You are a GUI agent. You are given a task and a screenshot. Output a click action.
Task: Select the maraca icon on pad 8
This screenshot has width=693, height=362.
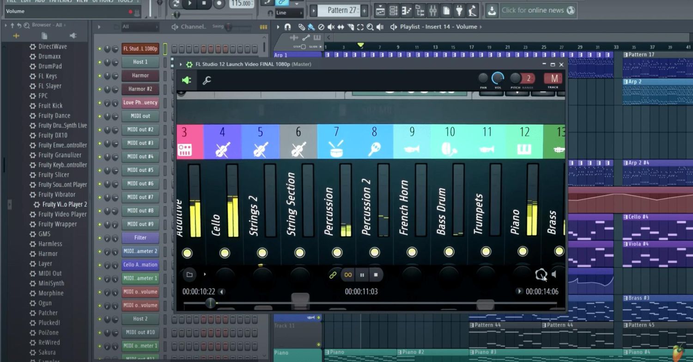[x=374, y=149]
